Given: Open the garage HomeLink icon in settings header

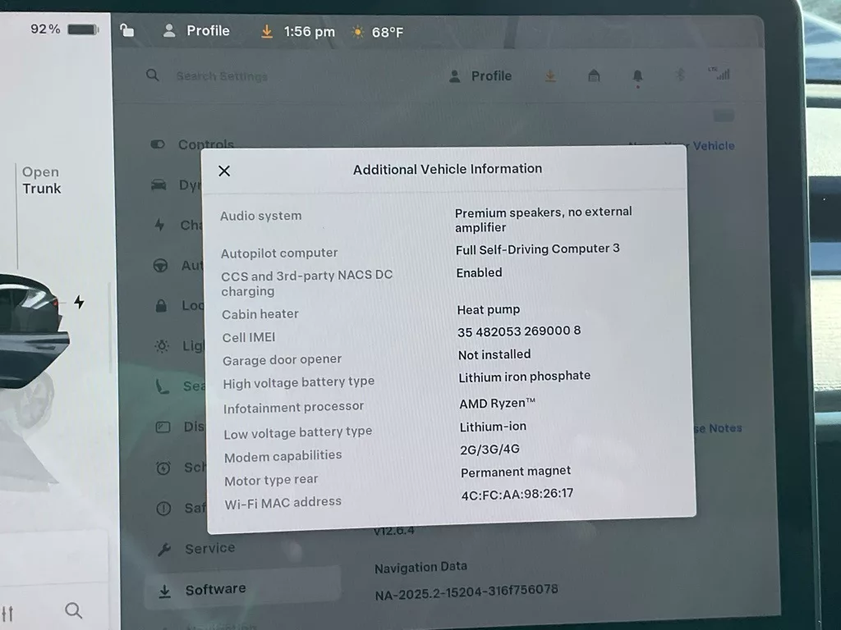Looking at the screenshot, I should pos(594,75).
